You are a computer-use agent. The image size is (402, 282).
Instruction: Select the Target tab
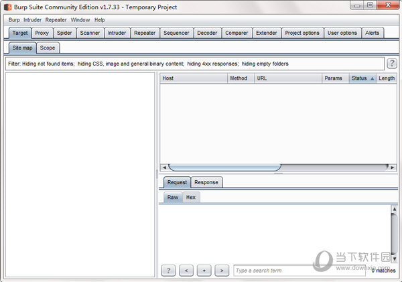coord(20,33)
